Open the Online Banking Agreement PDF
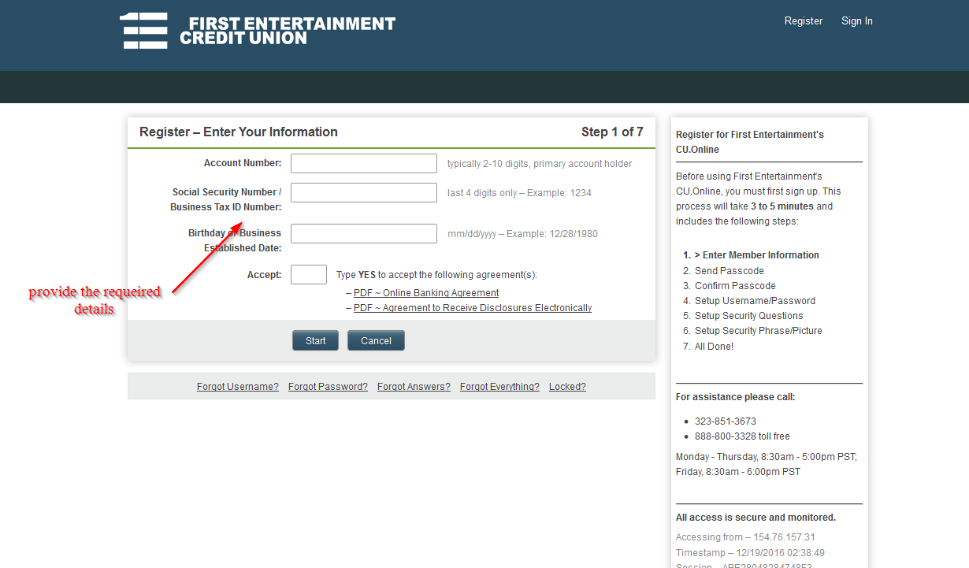 426,293
